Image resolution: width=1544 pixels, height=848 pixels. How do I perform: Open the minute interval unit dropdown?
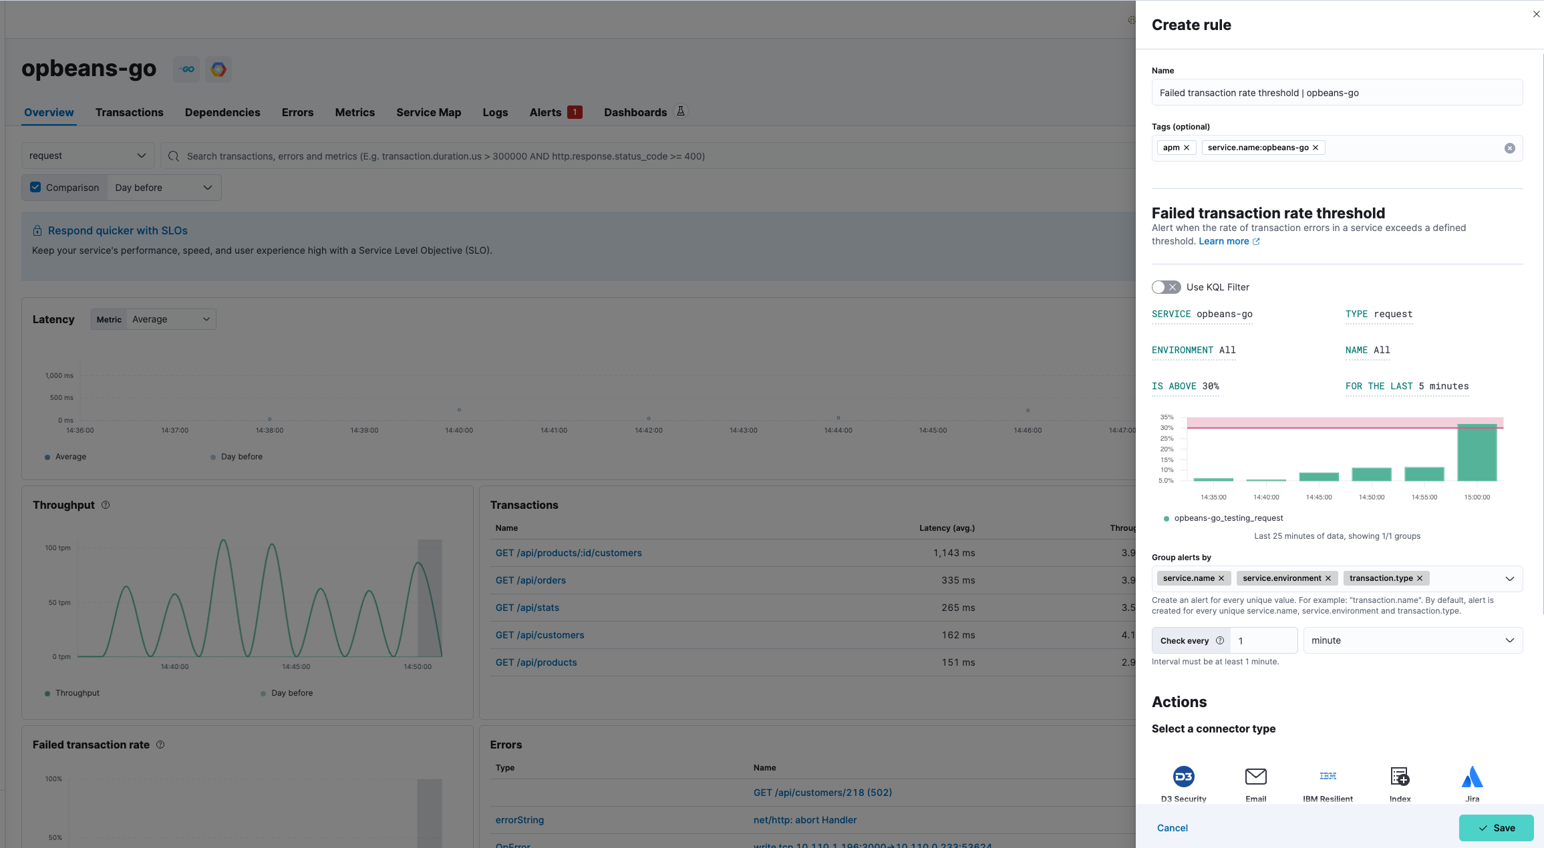(x=1412, y=640)
